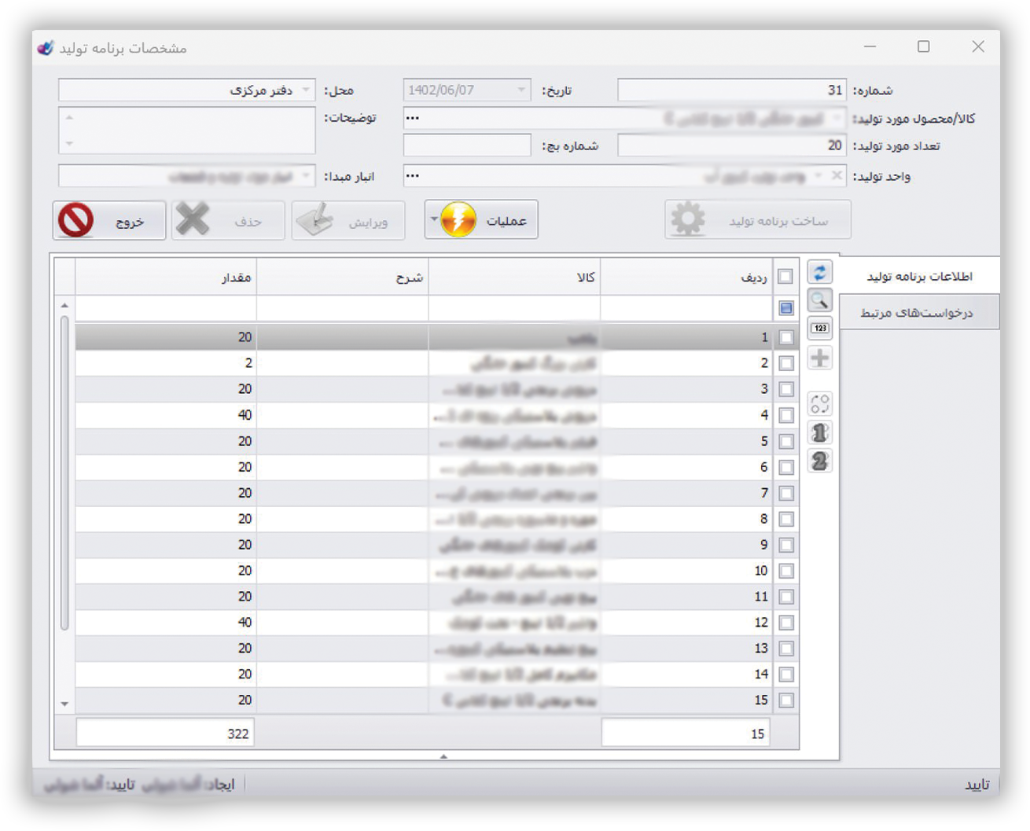Open the تاریخ date dropdown arrow

point(521,90)
